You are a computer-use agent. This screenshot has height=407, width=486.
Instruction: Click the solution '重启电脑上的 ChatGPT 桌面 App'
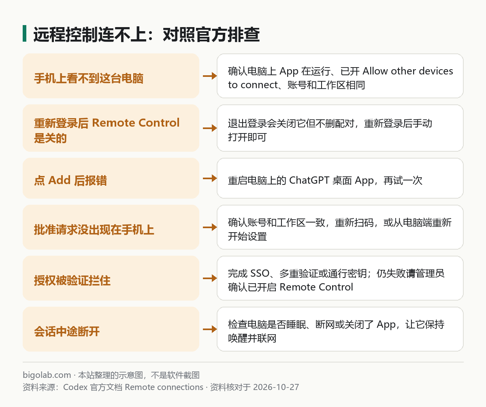pos(340,178)
